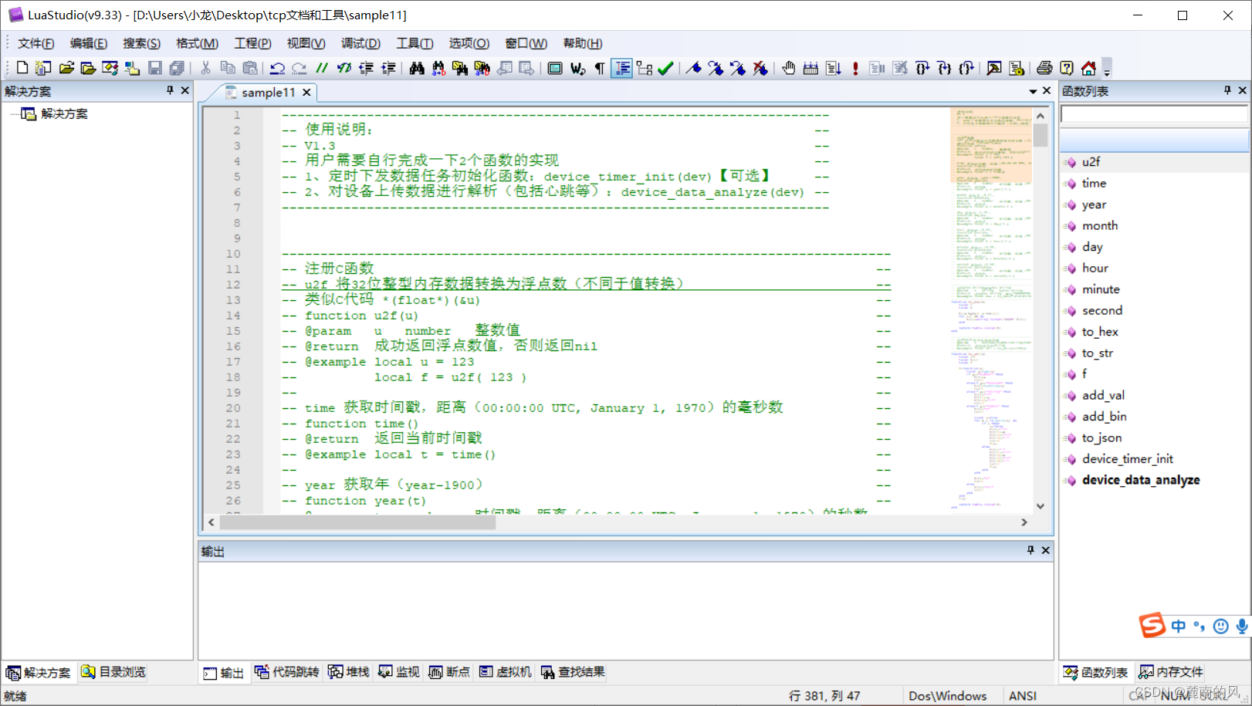Open the 调试 menu
This screenshot has width=1252, height=706.
click(360, 43)
